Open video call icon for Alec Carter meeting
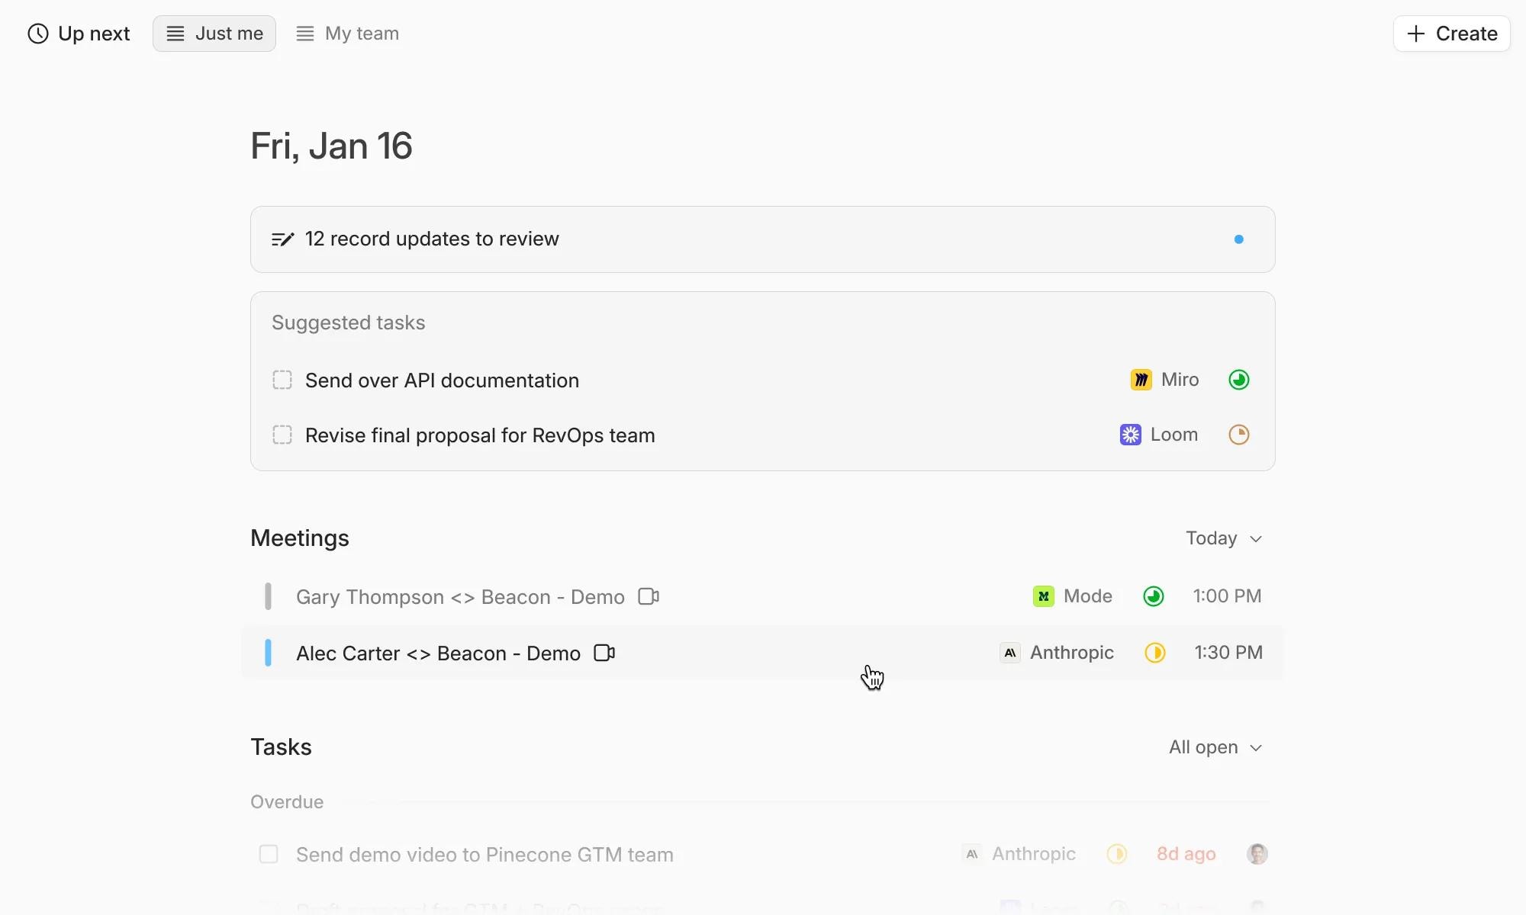The width and height of the screenshot is (1526, 915). pos(604,653)
